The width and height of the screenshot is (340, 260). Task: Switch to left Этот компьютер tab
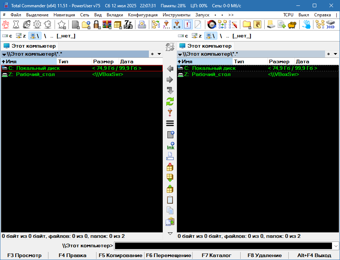(x=30, y=46)
